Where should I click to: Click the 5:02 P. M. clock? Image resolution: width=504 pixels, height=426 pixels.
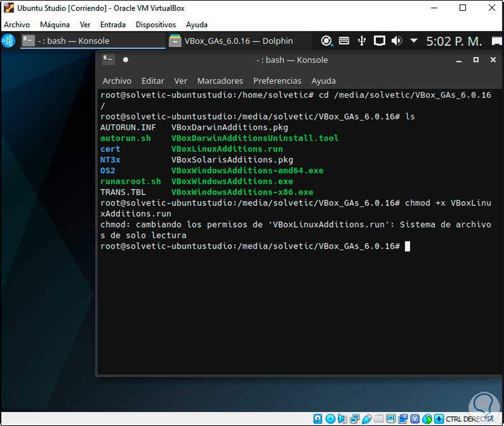(454, 41)
